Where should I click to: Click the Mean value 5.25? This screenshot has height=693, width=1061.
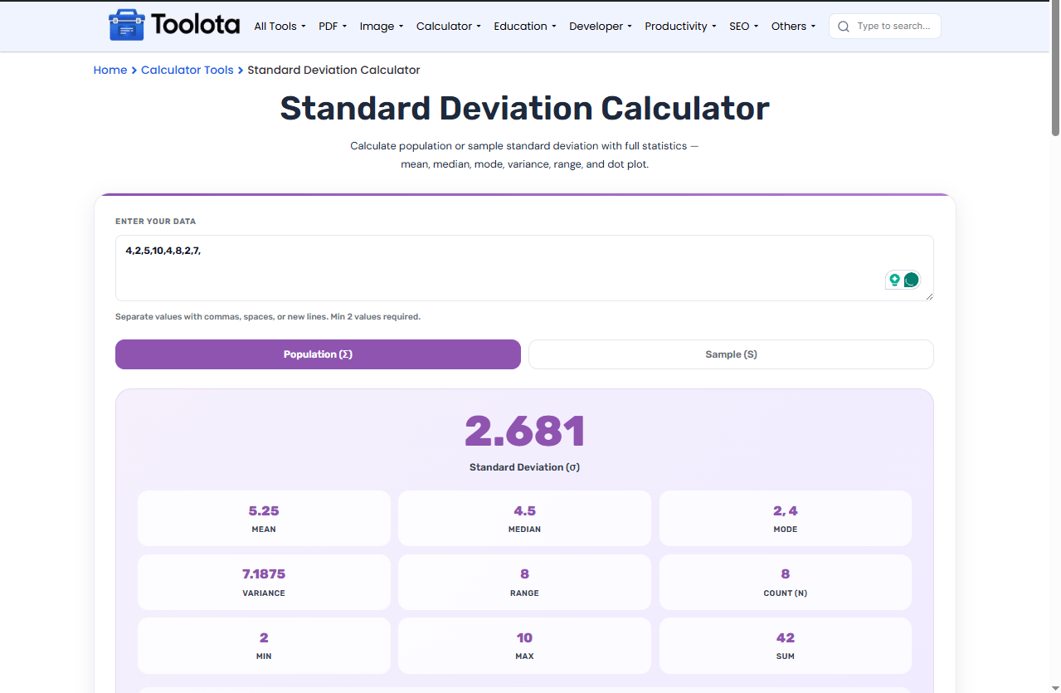coord(264,511)
